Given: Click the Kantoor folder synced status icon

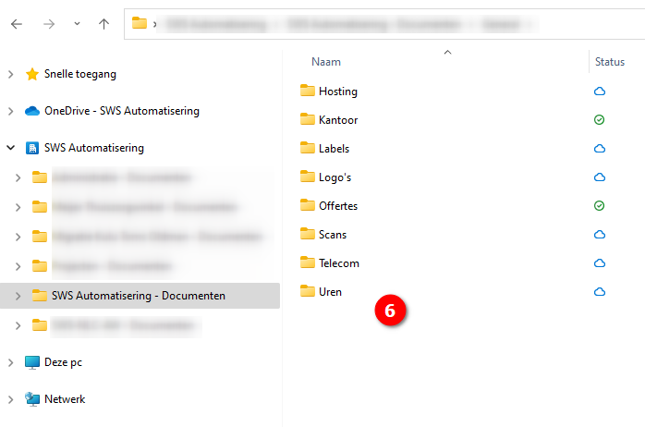Looking at the screenshot, I should click(x=599, y=120).
